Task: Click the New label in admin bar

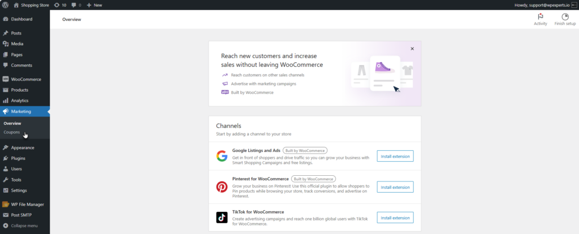Action: [x=98, y=5]
